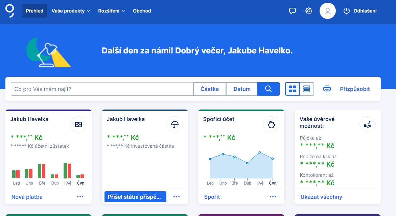Click Ukázat všechny on credit options
This screenshot has height=216, width=396.
pyautogui.click(x=321, y=197)
